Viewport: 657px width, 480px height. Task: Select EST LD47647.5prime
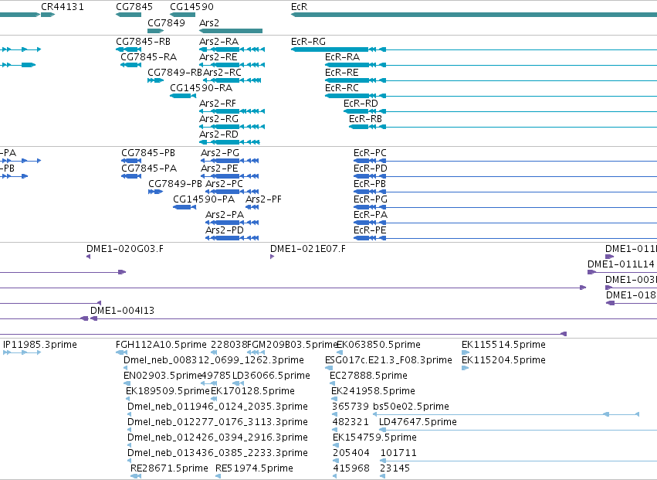click(418, 423)
